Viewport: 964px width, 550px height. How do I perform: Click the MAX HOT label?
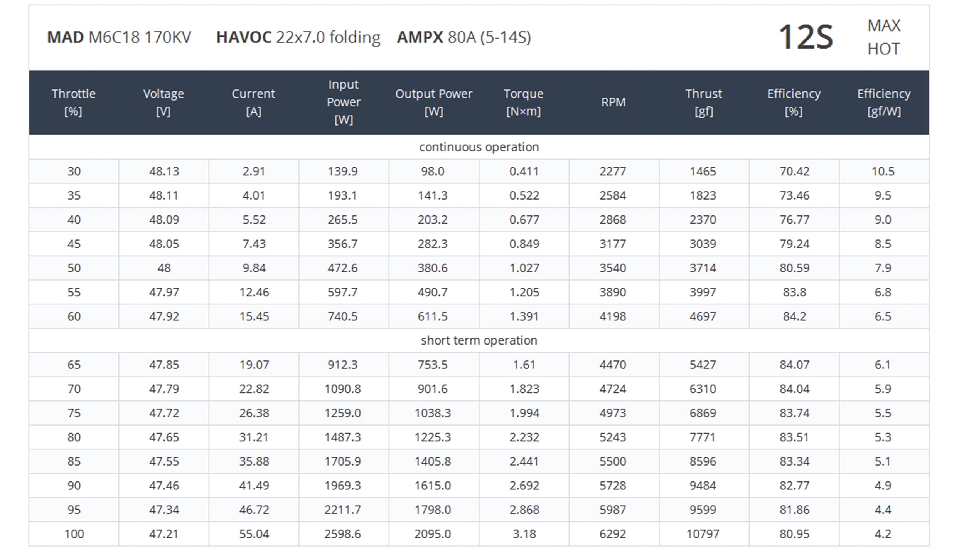pos(883,37)
